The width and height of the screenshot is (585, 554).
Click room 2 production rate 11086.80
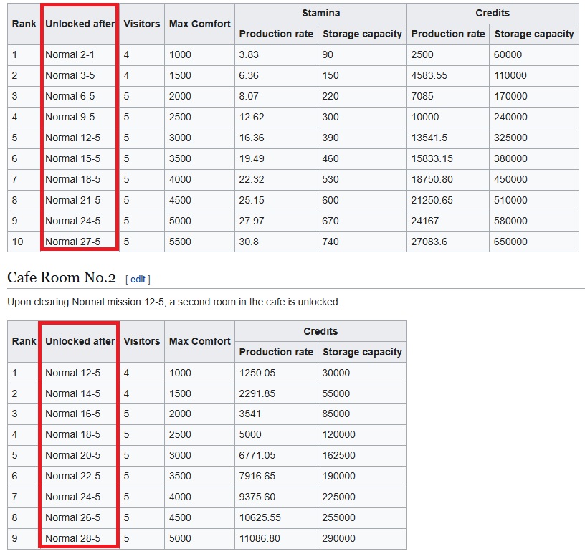260,539
